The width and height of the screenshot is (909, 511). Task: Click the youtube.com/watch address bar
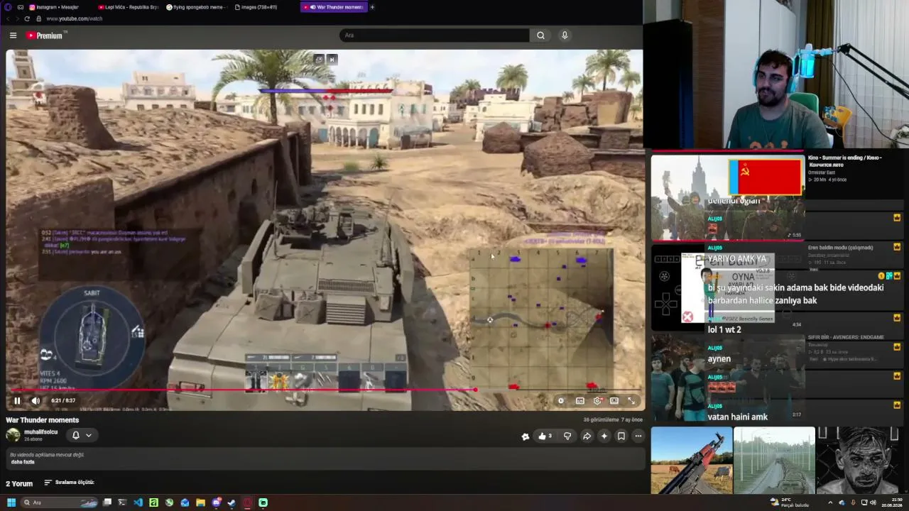coord(75,18)
